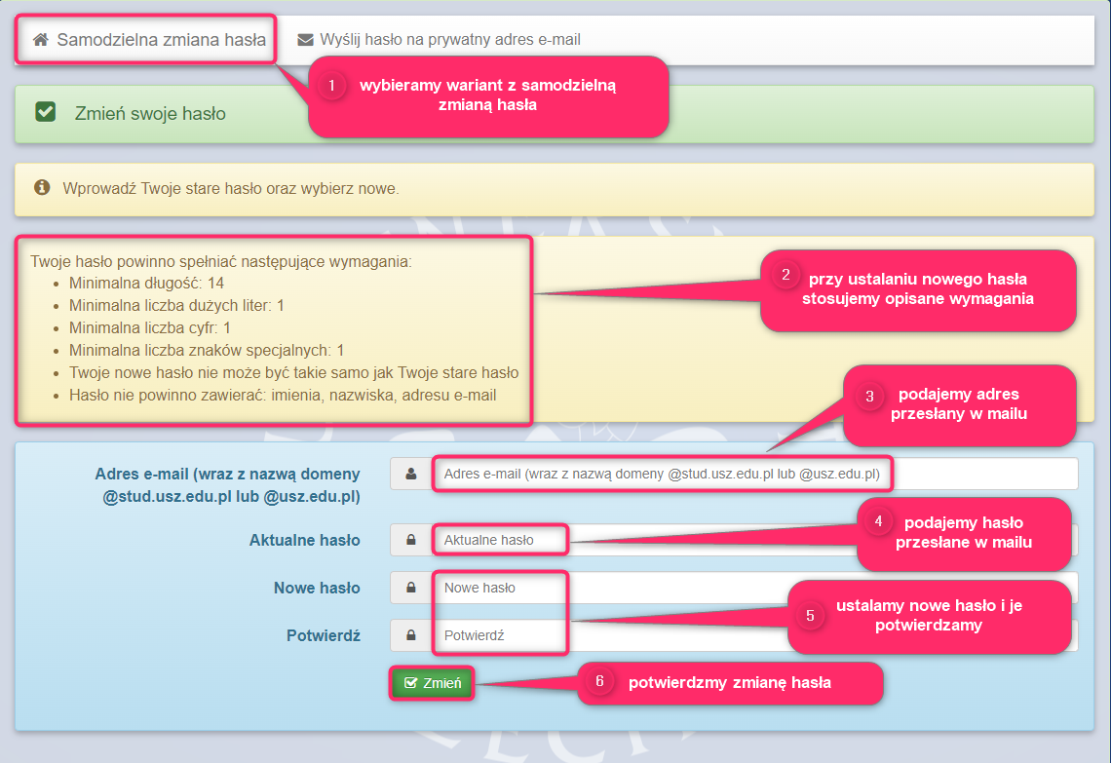
Task: Click into the Aktualne hasło input field
Action: [499, 539]
